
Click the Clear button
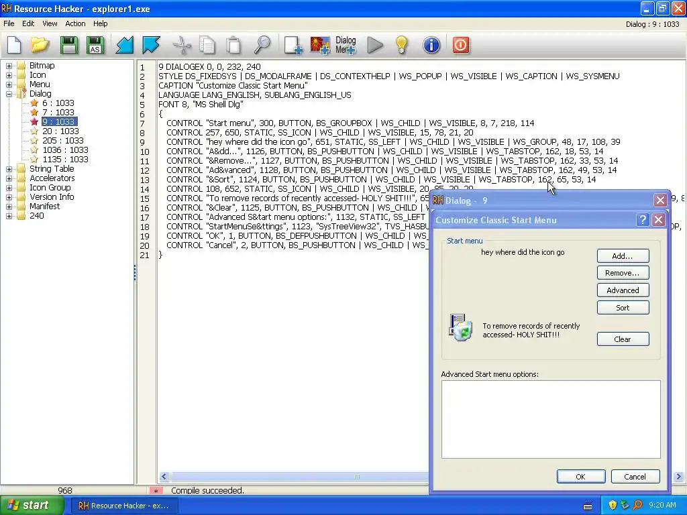pyautogui.click(x=623, y=339)
